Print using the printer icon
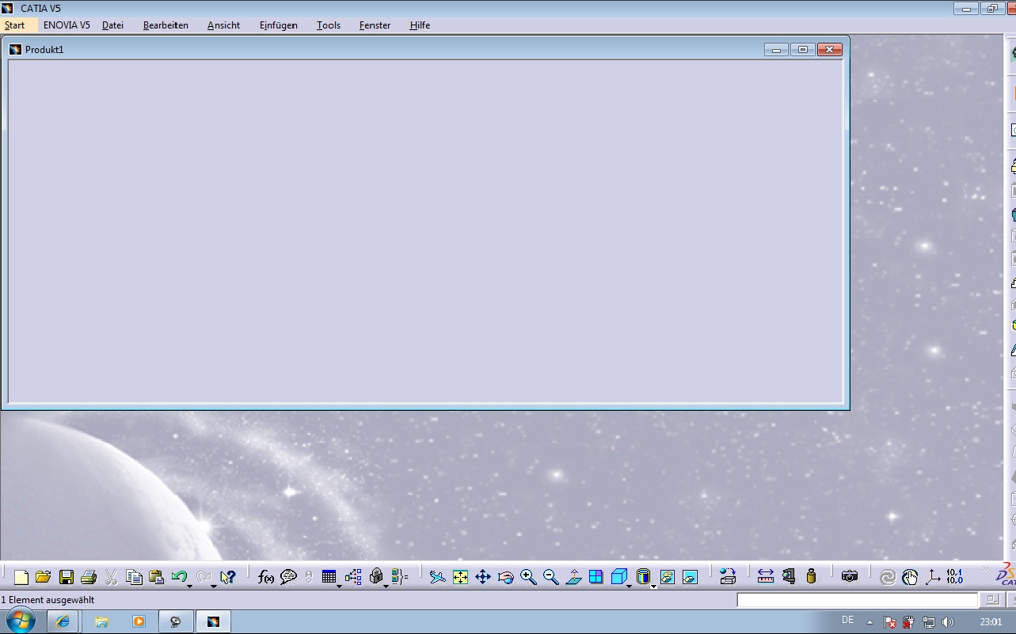Image resolution: width=1016 pixels, height=634 pixels. (89, 577)
